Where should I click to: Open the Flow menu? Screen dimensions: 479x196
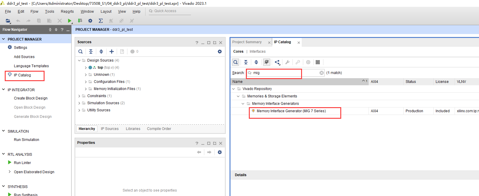tap(34, 12)
